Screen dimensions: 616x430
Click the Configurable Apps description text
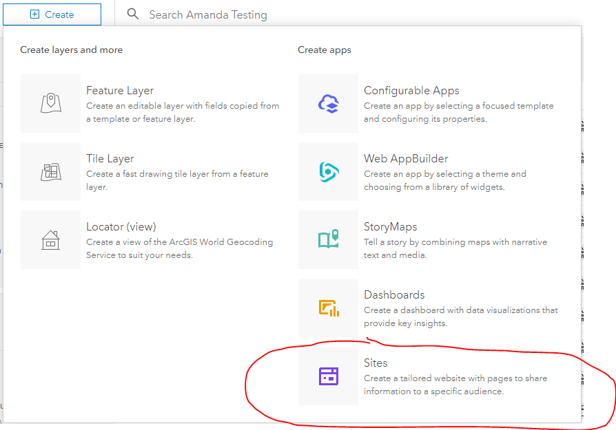pos(458,112)
